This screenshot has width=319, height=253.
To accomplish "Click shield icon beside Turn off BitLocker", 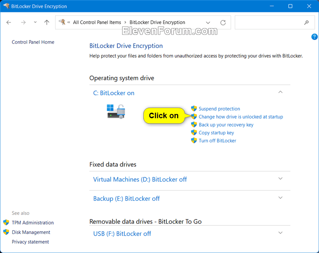I will [194, 140].
